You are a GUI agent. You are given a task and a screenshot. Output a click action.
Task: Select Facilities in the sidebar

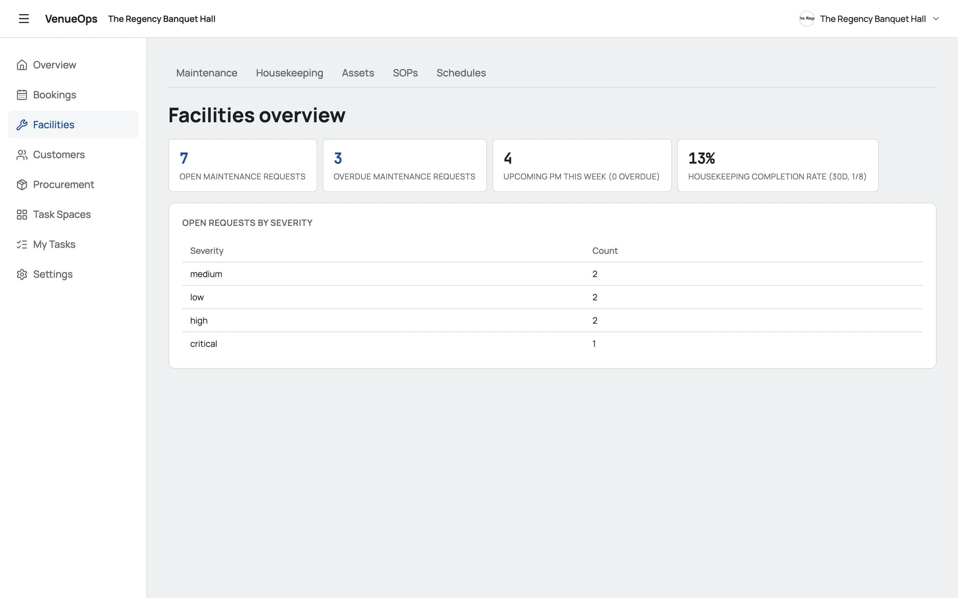(x=73, y=125)
